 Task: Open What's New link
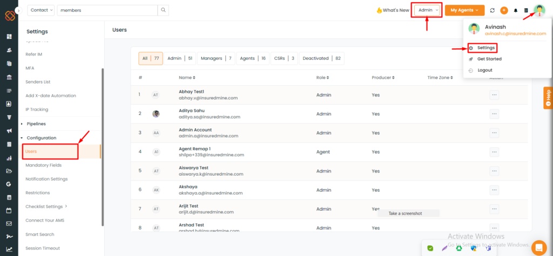(393, 10)
